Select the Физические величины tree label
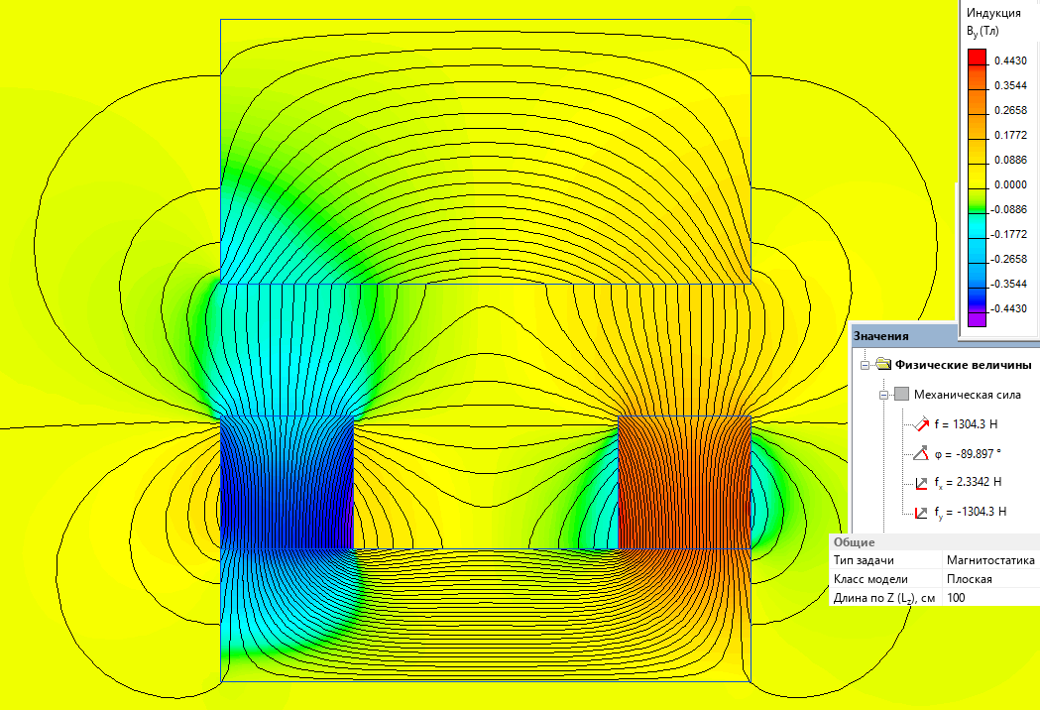Image resolution: width=1040 pixels, height=710 pixels. pyautogui.click(x=963, y=364)
